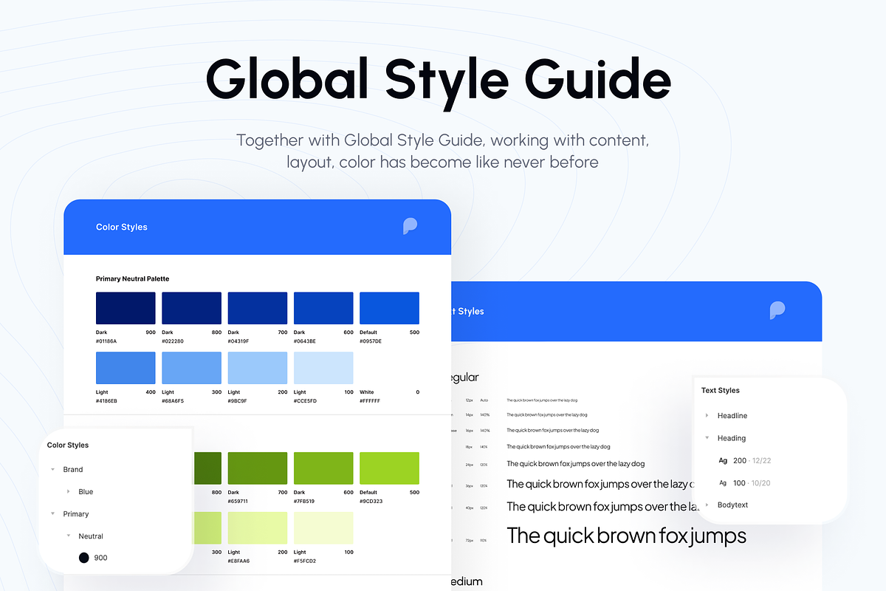Select the blue Light 200 swatch
Screen dimensions: 886x591
pyautogui.click(x=258, y=368)
